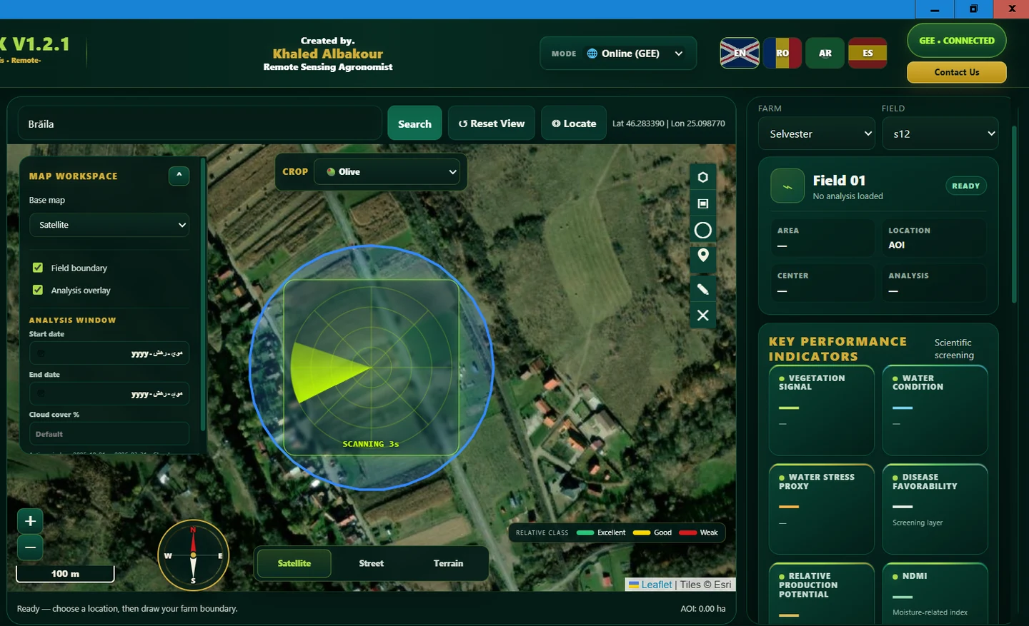This screenshot has width=1029, height=626.
Task: Click the Brăila location search field
Action: click(199, 123)
